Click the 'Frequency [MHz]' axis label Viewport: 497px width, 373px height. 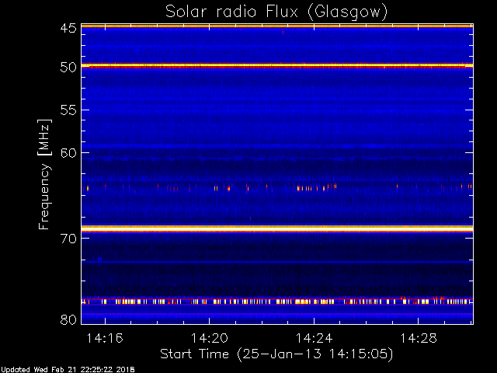click(x=44, y=174)
